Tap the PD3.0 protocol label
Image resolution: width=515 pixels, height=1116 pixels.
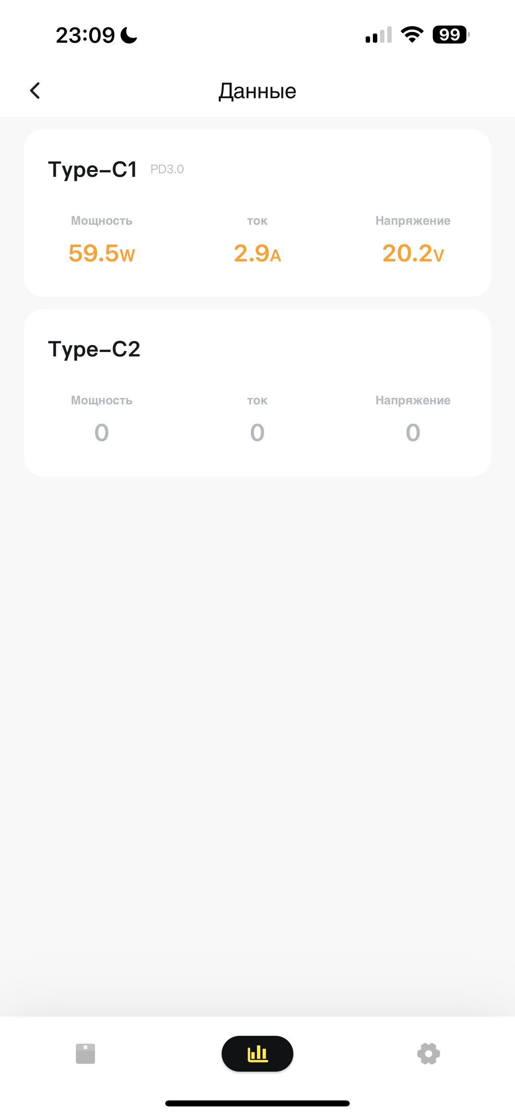click(167, 169)
